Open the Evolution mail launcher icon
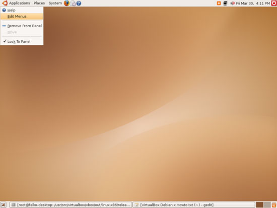 point(73,3)
